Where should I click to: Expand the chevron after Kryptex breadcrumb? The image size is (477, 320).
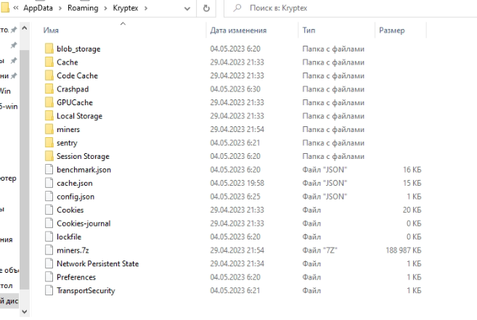point(146,8)
